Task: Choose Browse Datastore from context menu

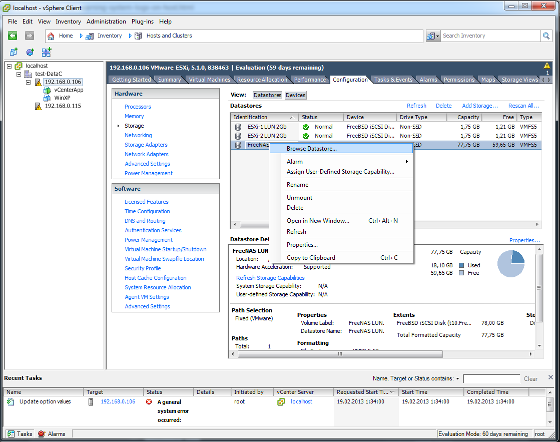Action: click(x=341, y=149)
